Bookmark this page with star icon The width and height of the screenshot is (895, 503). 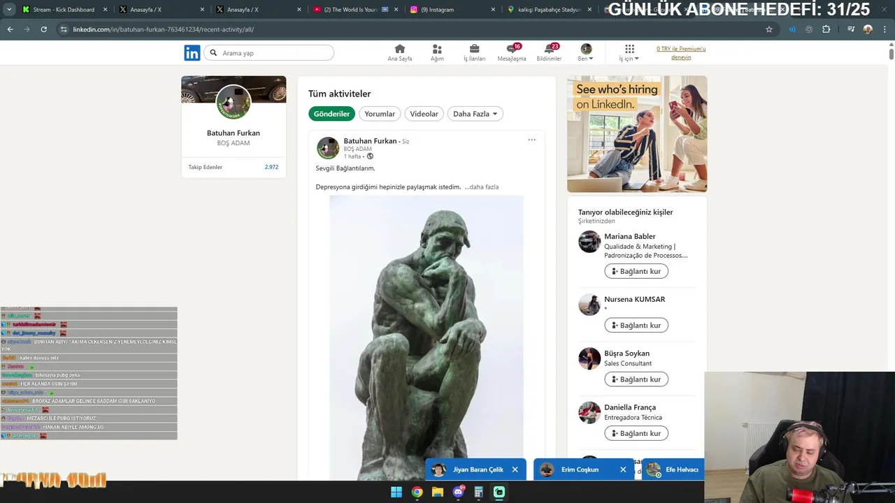click(x=769, y=29)
